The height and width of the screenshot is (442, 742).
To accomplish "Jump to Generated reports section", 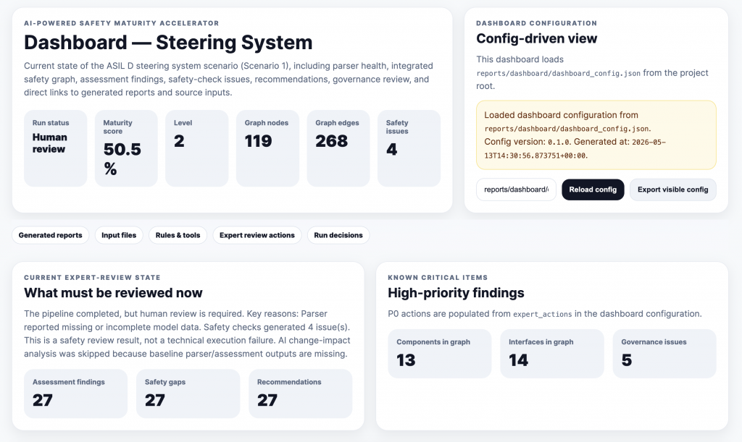I will coord(50,235).
